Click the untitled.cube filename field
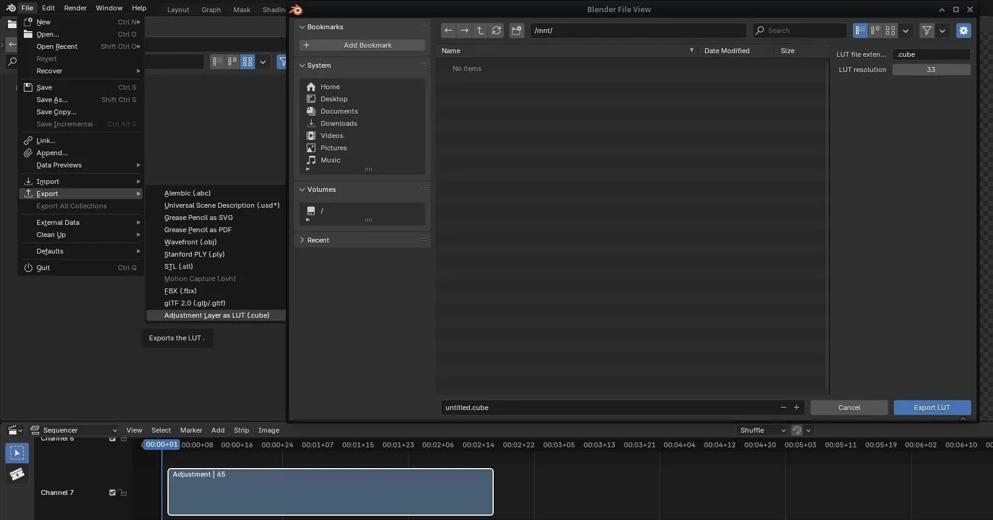 tap(609, 408)
